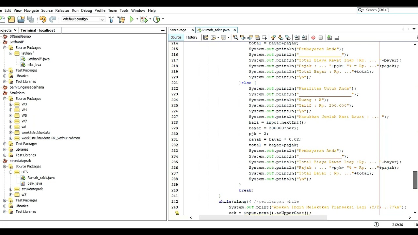Open the Refactor menu
The image size is (418, 235).
tap(62, 10)
